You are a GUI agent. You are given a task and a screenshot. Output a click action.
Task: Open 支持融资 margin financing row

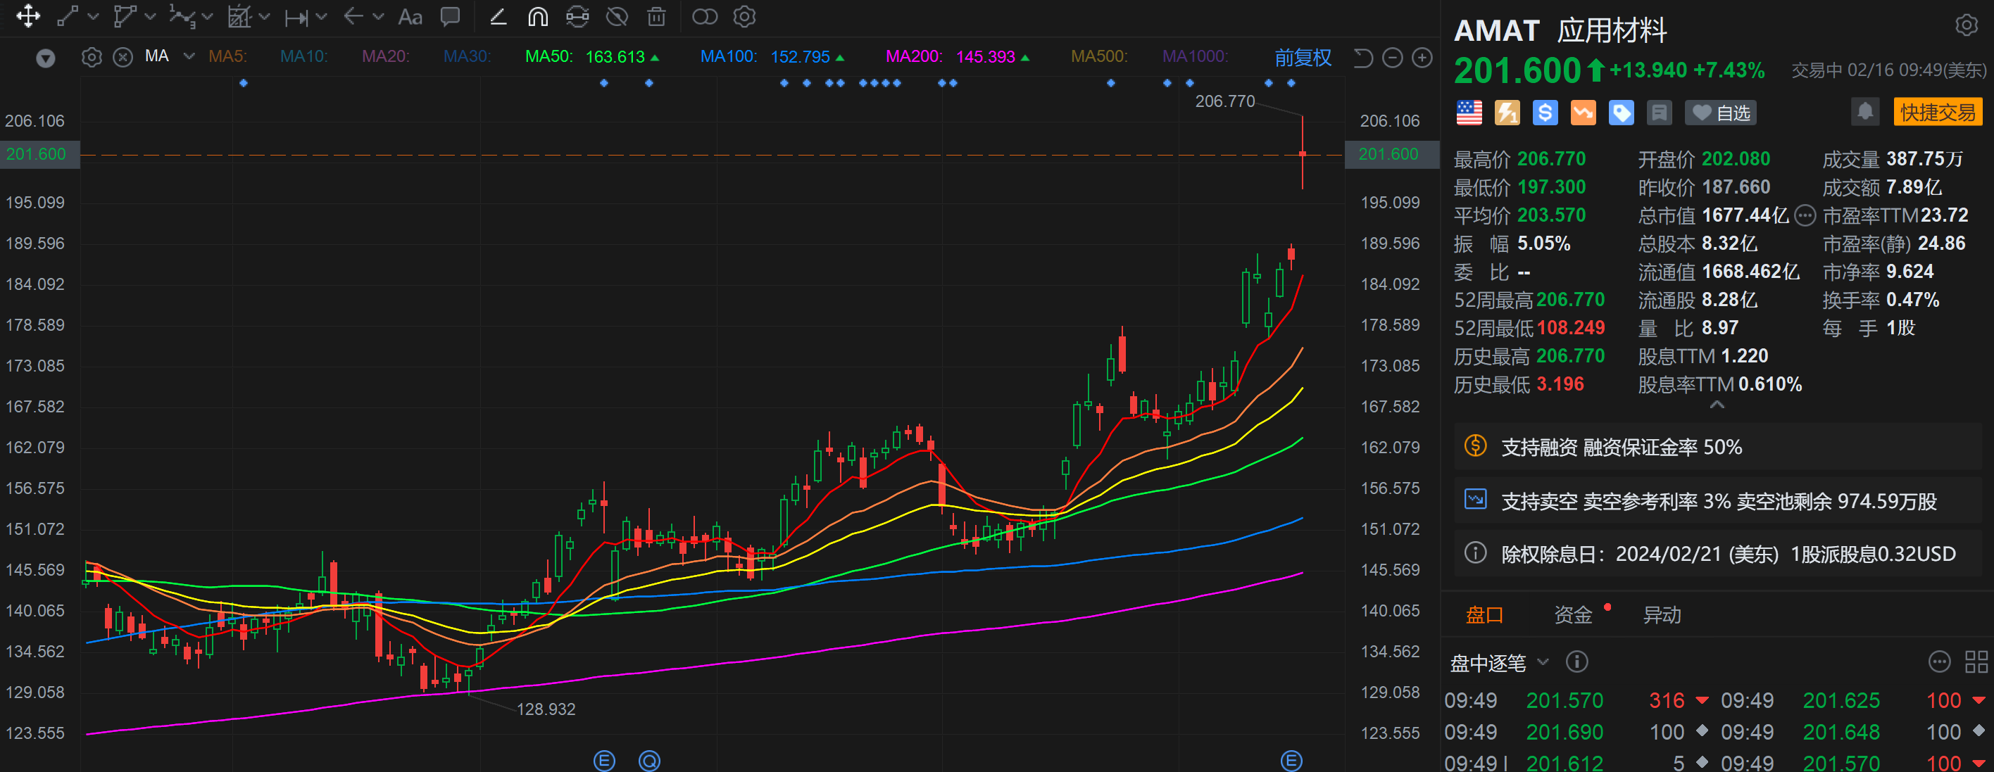pyautogui.click(x=1718, y=447)
